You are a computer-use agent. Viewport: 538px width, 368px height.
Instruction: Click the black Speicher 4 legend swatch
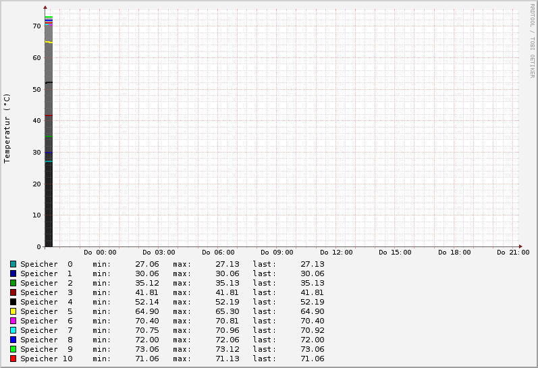tap(13, 302)
